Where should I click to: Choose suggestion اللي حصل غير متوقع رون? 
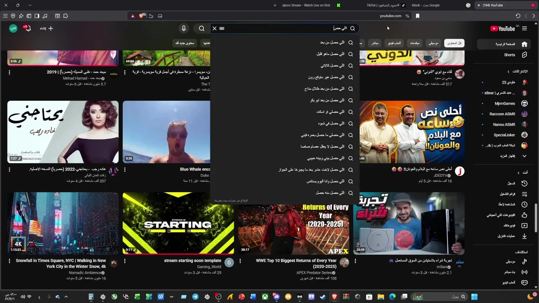285,77
